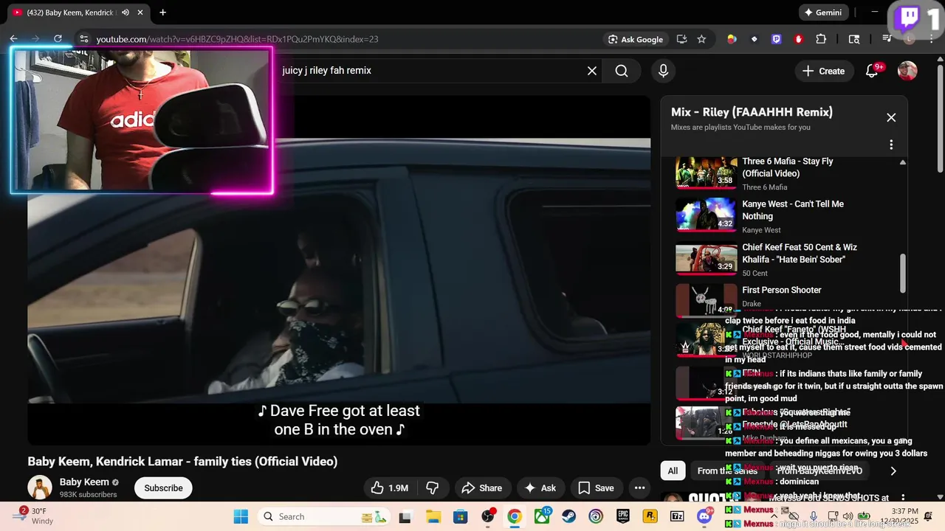Open Xbox app from taskbar
Image resolution: width=945 pixels, height=531 pixels.
click(x=542, y=516)
